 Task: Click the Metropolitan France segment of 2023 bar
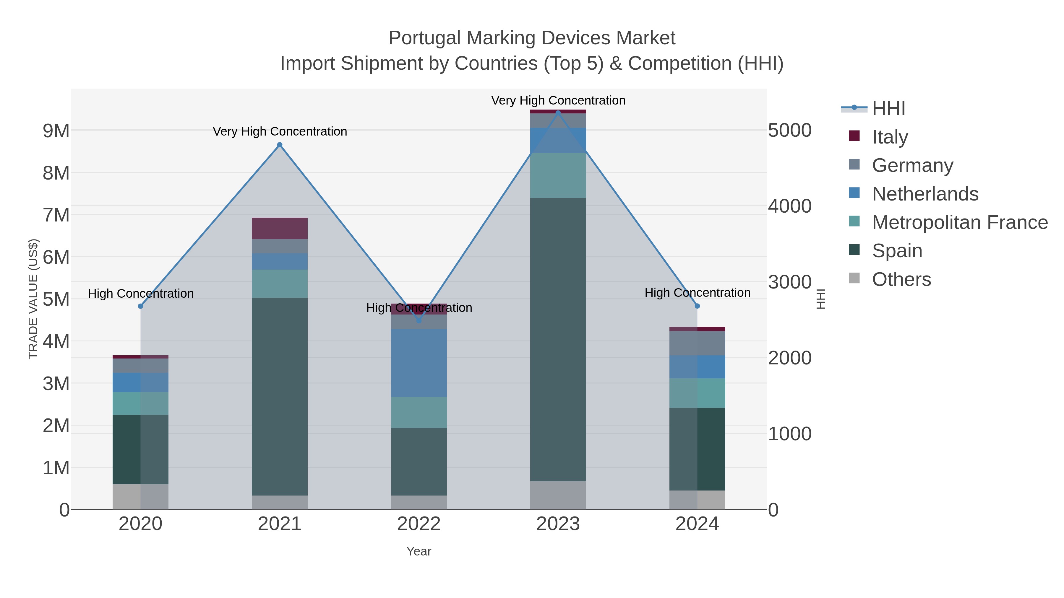(x=558, y=175)
